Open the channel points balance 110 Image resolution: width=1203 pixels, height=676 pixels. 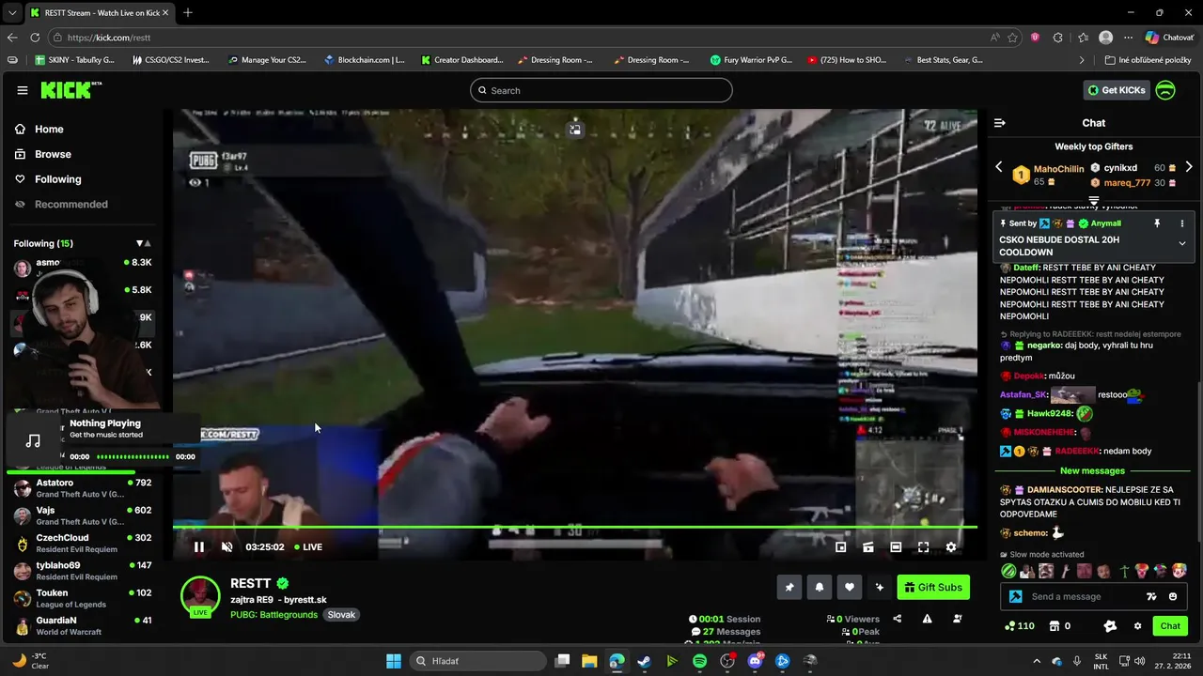point(1019,626)
